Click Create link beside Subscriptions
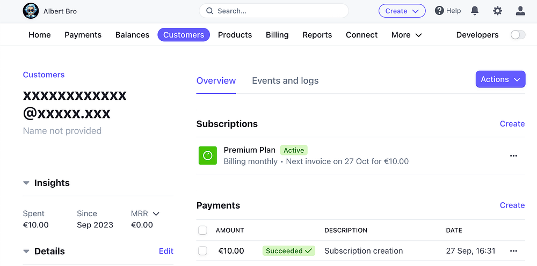537x266 pixels. coord(512,124)
